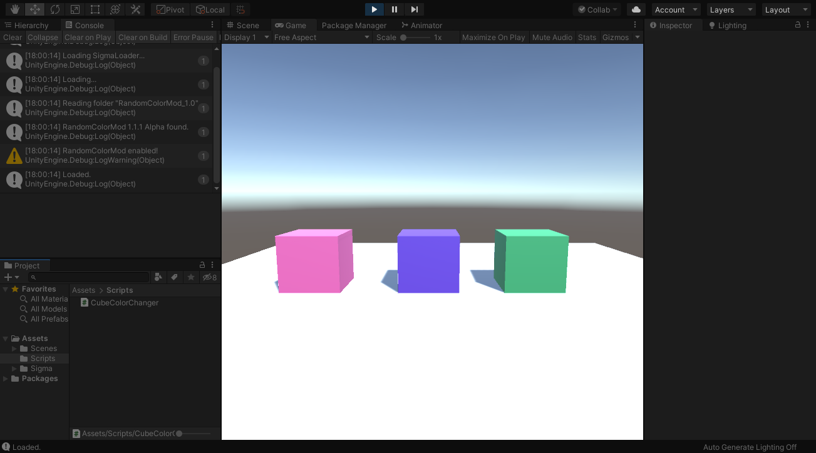Viewport: 816px width, 453px height.
Task: Activate the Rotate tool
Action: pyautogui.click(x=55, y=9)
